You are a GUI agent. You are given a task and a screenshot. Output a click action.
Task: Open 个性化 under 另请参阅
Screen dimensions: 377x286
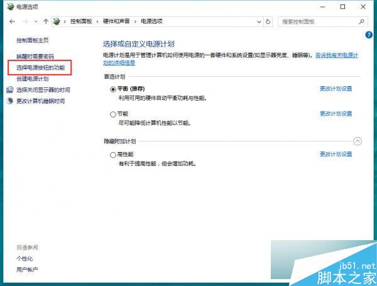point(25,258)
